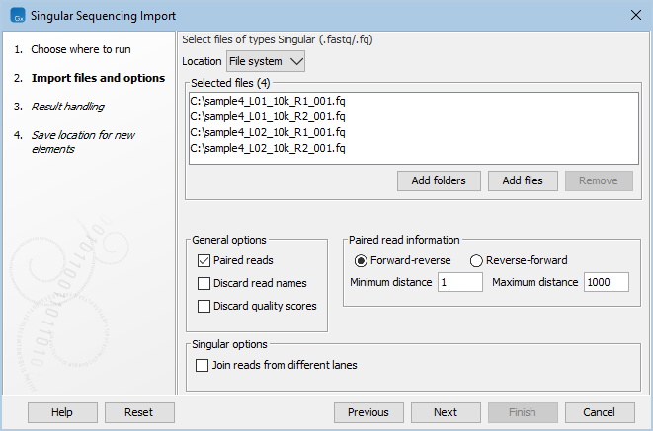Screen dimensions: 653x431
Task: Open Help for this import wizard
Action: [x=62, y=412]
